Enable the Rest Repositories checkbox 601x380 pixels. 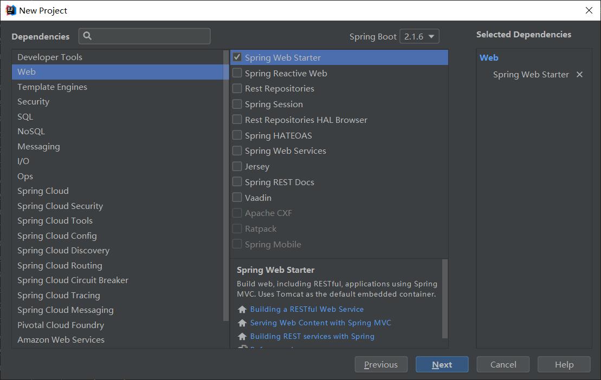click(x=237, y=88)
